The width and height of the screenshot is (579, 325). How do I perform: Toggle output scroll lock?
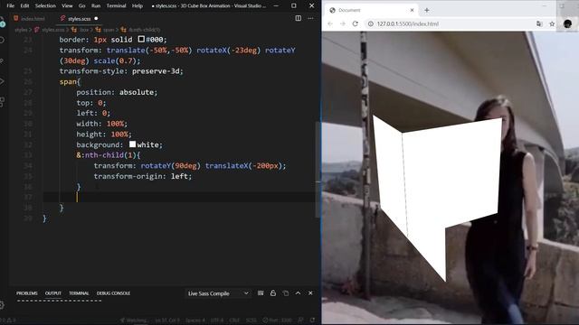(273, 292)
